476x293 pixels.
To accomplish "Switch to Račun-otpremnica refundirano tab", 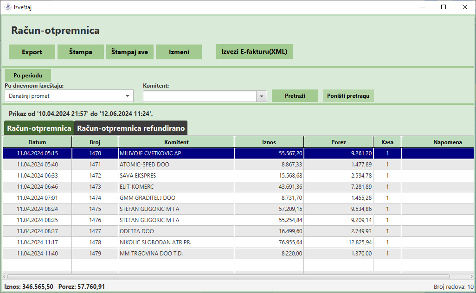I will tap(131, 128).
